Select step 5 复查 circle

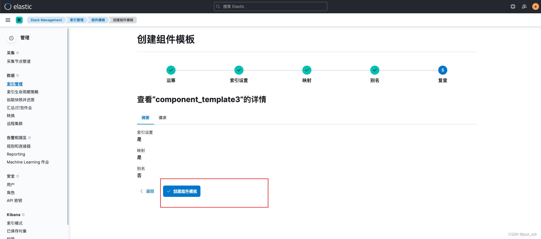coord(443,70)
